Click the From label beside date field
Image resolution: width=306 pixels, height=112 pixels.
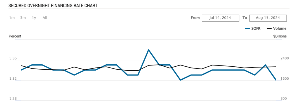pyautogui.click(x=195, y=18)
